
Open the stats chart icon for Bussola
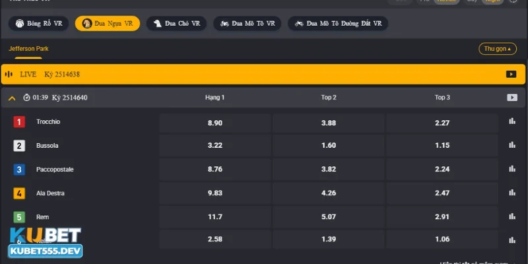click(x=511, y=145)
